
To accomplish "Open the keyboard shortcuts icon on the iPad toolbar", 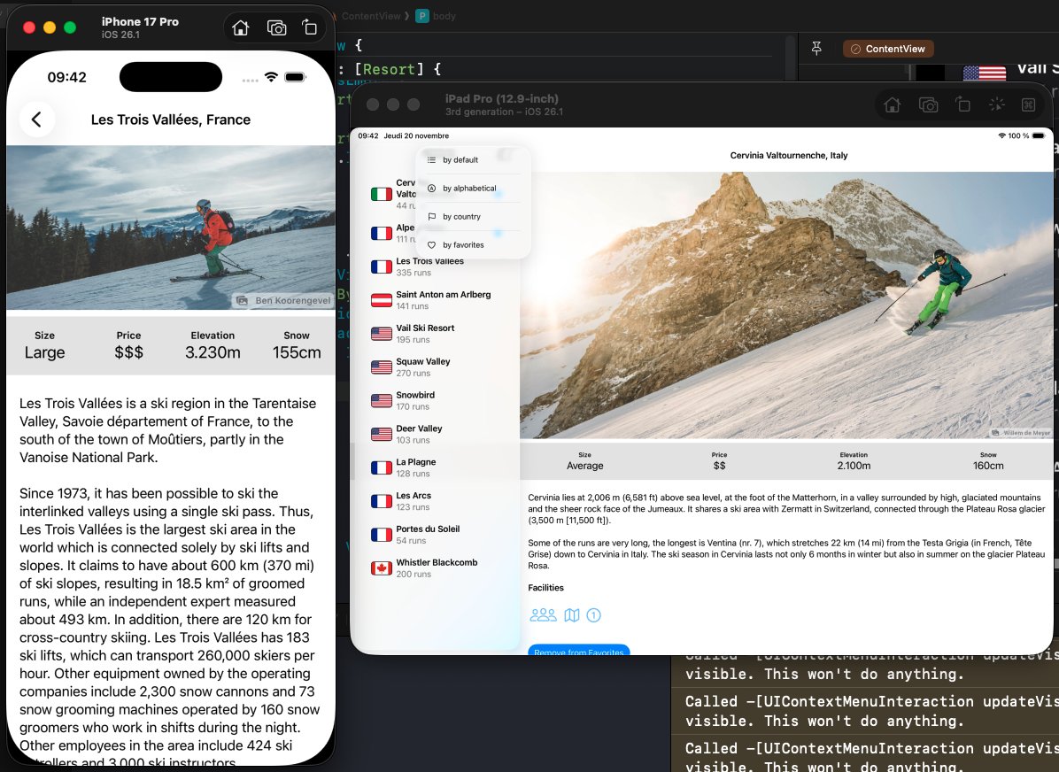I will coord(1027,104).
